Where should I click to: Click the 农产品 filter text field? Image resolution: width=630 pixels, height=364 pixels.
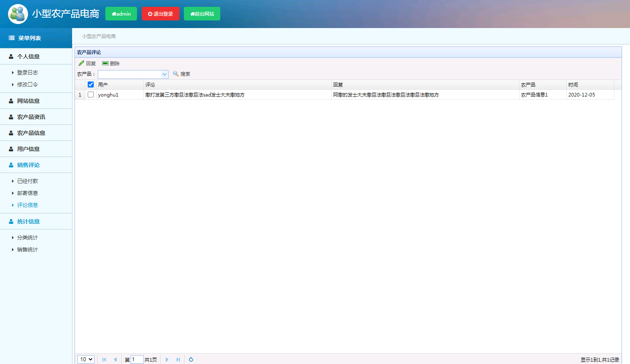(129, 74)
